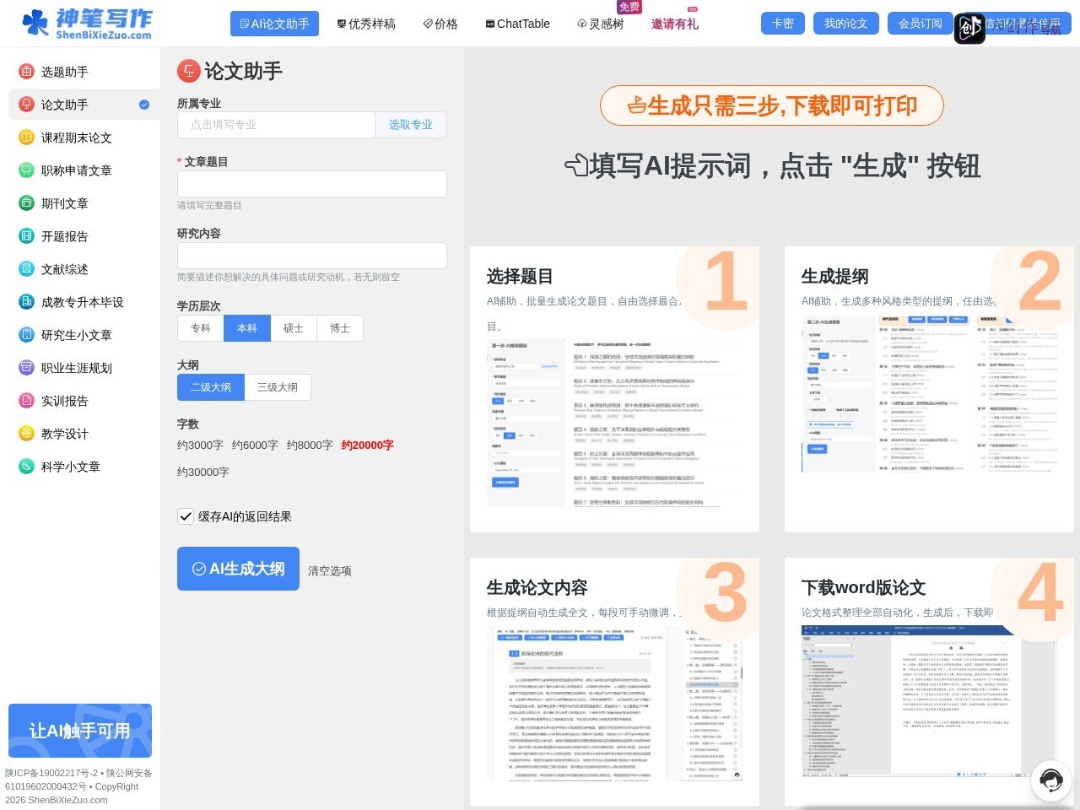Click the 神笔写作 logo
Viewport: 1080px width, 810px height.
[87, 23]
